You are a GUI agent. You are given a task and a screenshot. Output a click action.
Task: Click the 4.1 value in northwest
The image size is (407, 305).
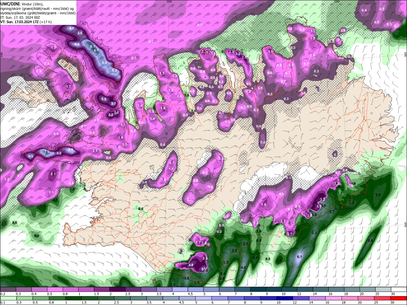(x=72, y=29)
